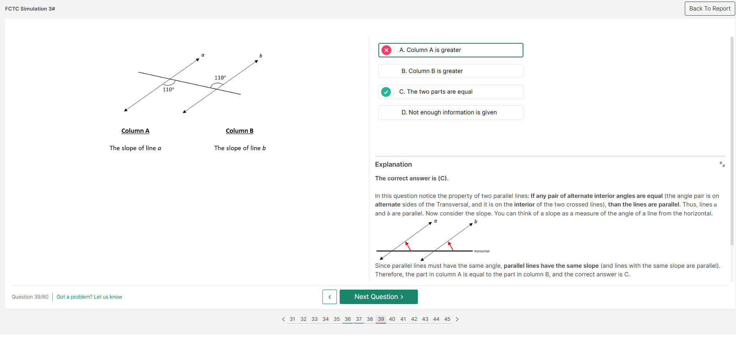Viewport: 736px width, 338px height.
Task: Switch to question 40 in the navigator
Action: (x=392, y=319)
